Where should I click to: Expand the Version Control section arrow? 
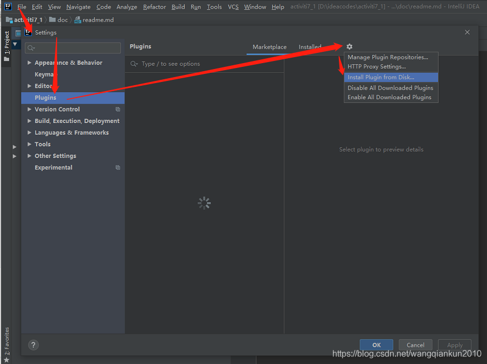(x=29, y=109)
